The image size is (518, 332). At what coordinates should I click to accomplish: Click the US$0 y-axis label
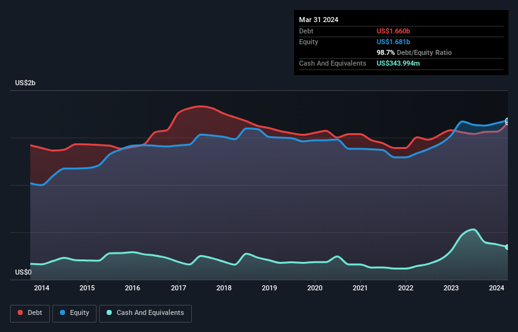point(23,273)
